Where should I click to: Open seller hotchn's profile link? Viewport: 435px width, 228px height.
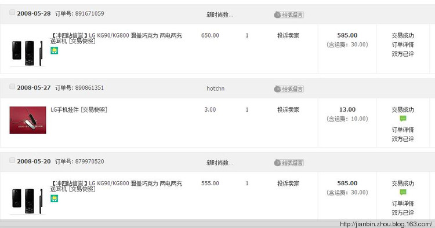click(x=216, y=89)
